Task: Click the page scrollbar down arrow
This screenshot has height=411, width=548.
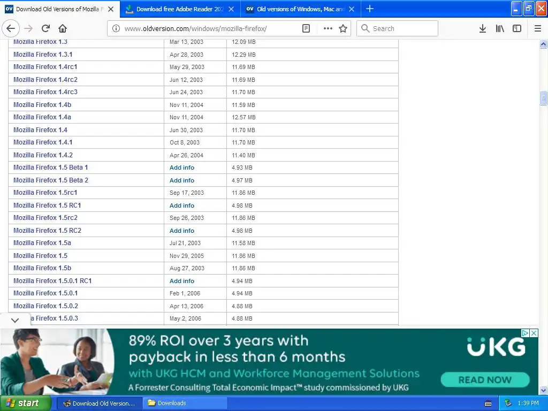Action: (543, 390)
